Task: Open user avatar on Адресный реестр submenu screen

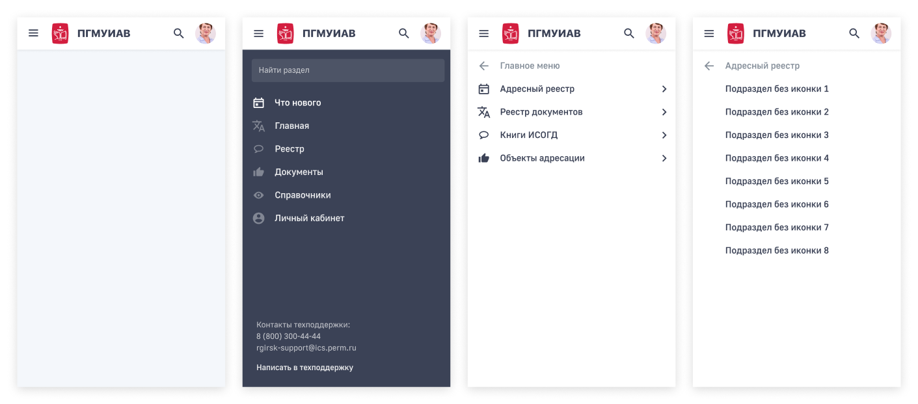Action: [882, 33]
